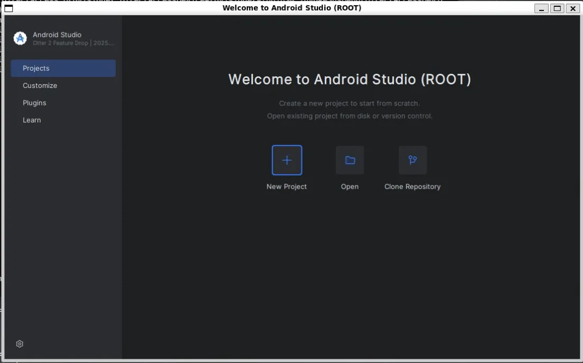Close the Welcome to Android Studio window
The image size is (583, 363).
click(572, 8)
